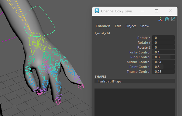Select the Rotate Y channel label
182x116 pixels.
144,43
